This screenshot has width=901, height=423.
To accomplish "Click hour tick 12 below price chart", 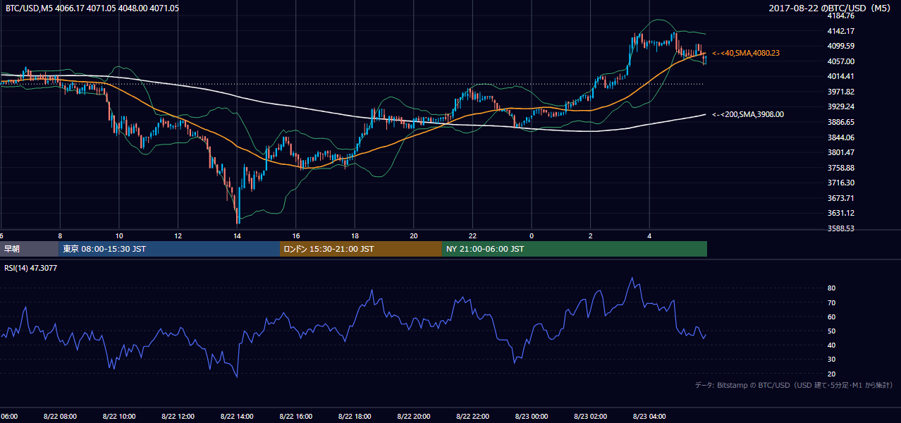I will [x=178, y=235].
